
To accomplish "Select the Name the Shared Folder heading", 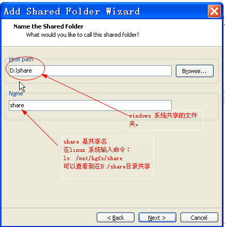I will pos(49,26).
